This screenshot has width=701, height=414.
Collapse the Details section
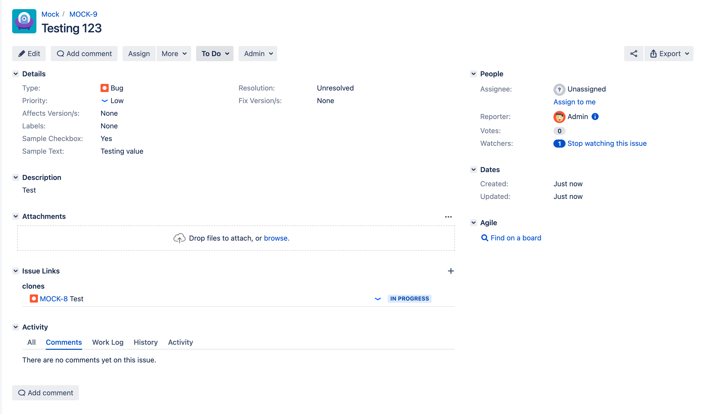coord(16,74)
